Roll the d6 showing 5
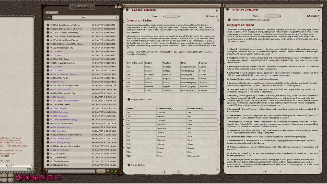 51,178
